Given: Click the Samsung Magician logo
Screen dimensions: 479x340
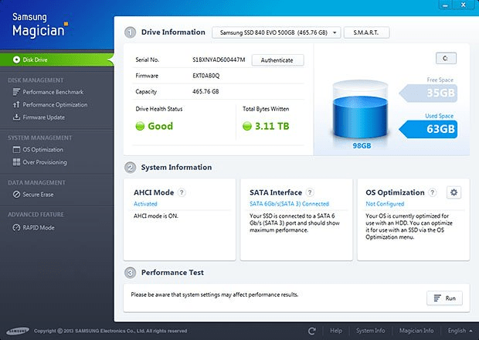Looking at the screenshot, I should pyautogui.click(x=40, y=25).
